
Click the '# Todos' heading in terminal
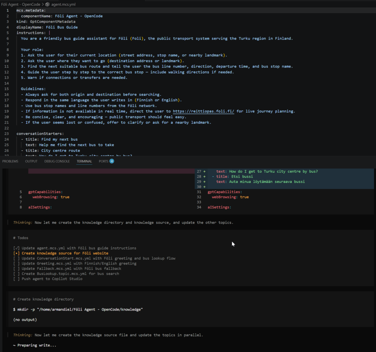(21, 238)
